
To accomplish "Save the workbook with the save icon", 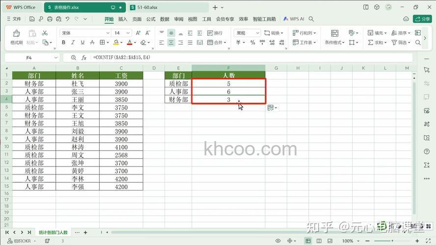I will point(32,19).
